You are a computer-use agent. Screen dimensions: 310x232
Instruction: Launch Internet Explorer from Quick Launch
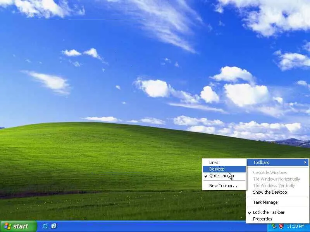(x=45, y=226)
